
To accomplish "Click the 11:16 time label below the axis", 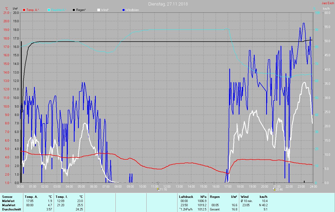I will [x=163, y=189].
